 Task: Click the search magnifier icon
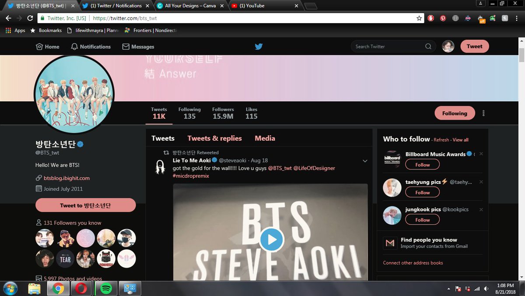[428, 46]
